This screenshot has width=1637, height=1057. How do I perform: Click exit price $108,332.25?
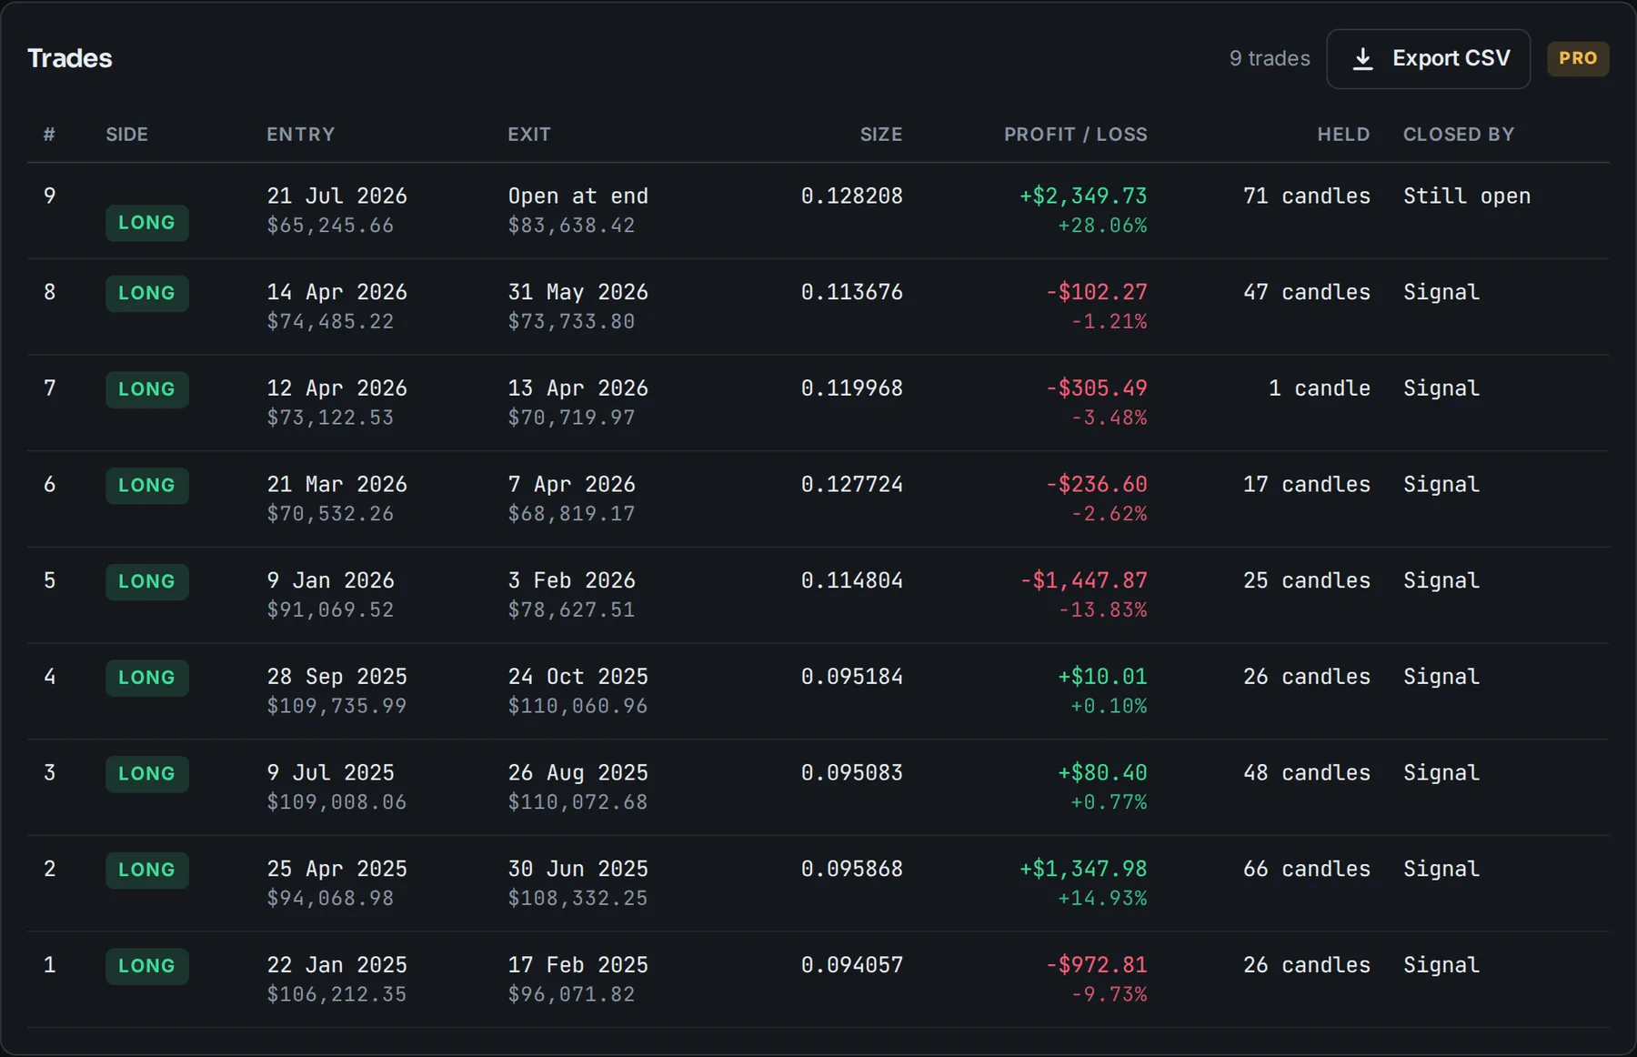click(x=577, y=898)
